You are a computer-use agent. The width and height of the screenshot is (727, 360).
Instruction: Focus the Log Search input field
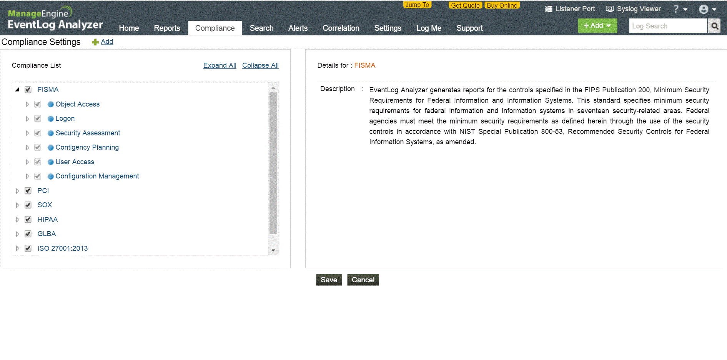(668, 26)
